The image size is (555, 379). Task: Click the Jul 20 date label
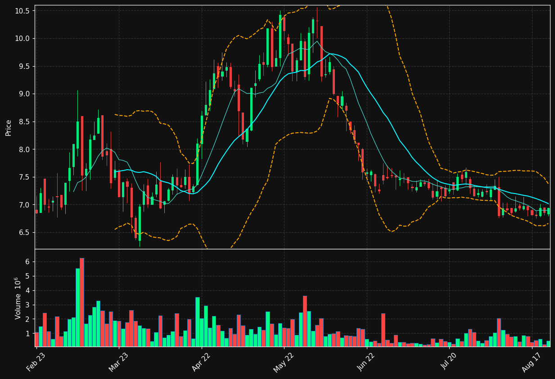click(449, 361)
